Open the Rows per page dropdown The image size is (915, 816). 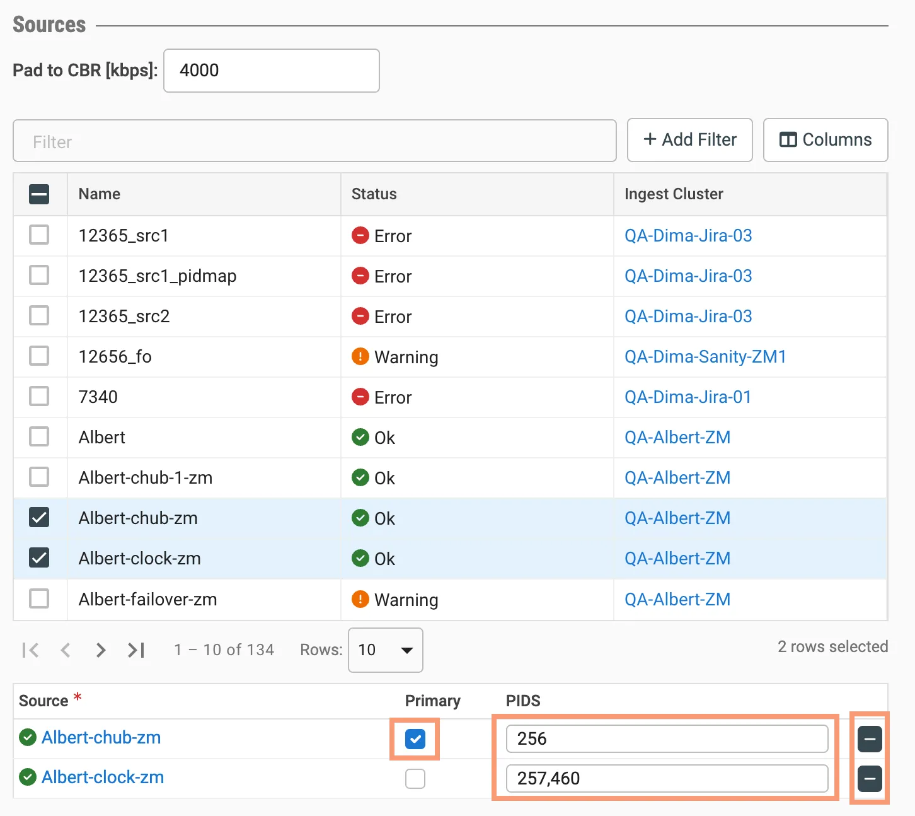pos(386,650)
